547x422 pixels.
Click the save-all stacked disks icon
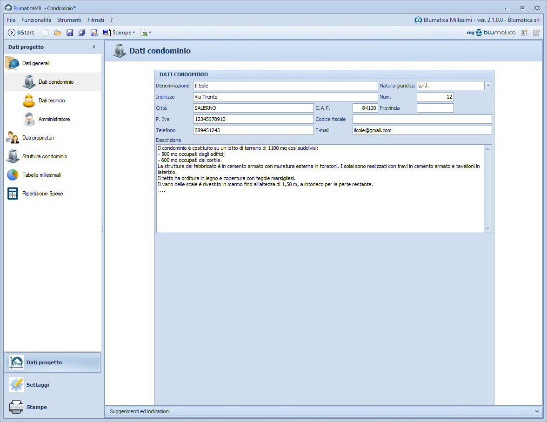tap(82, 33)
